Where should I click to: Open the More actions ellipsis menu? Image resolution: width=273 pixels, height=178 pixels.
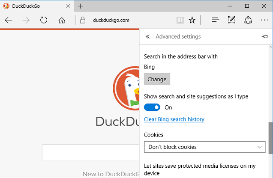[264, 20]
